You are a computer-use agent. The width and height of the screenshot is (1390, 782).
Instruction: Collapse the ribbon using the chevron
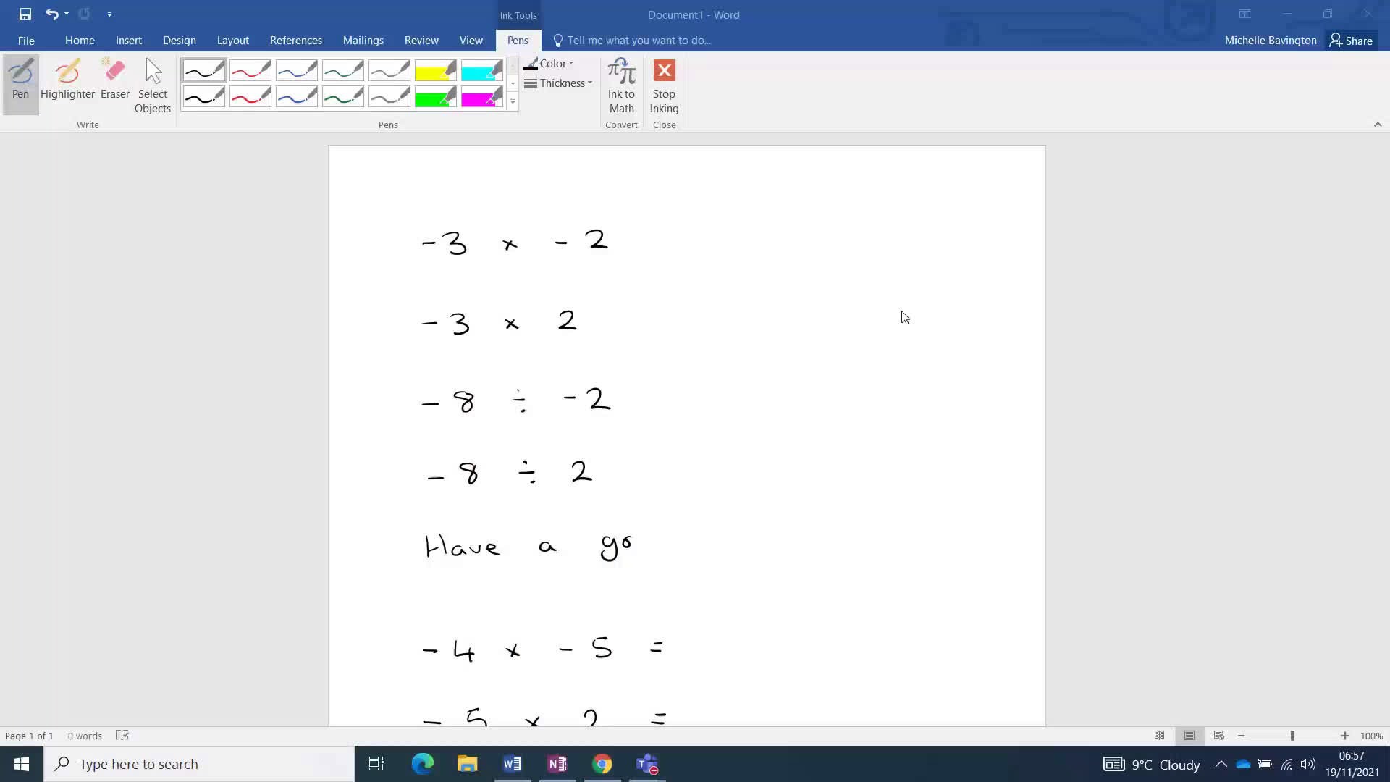pos(1378,124)
